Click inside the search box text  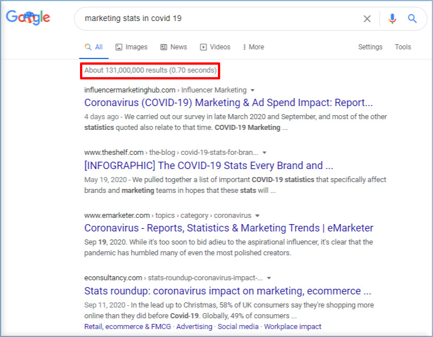coord(133,18)
